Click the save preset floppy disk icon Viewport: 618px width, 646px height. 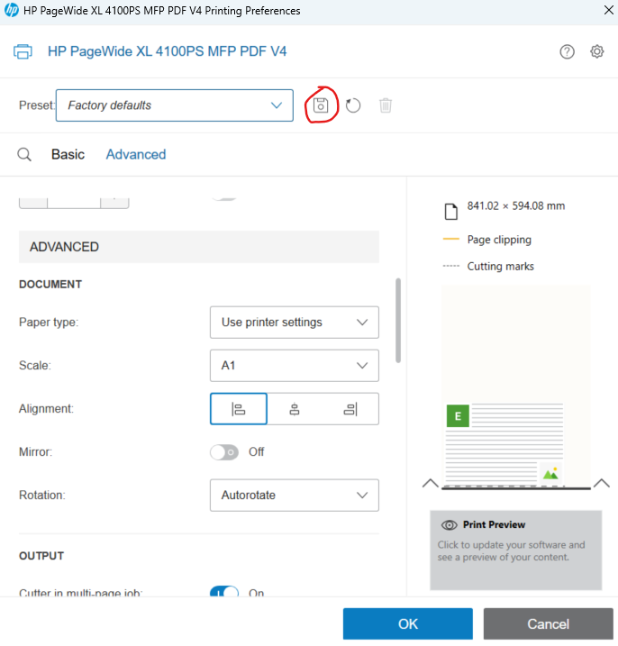coord(321,105)
